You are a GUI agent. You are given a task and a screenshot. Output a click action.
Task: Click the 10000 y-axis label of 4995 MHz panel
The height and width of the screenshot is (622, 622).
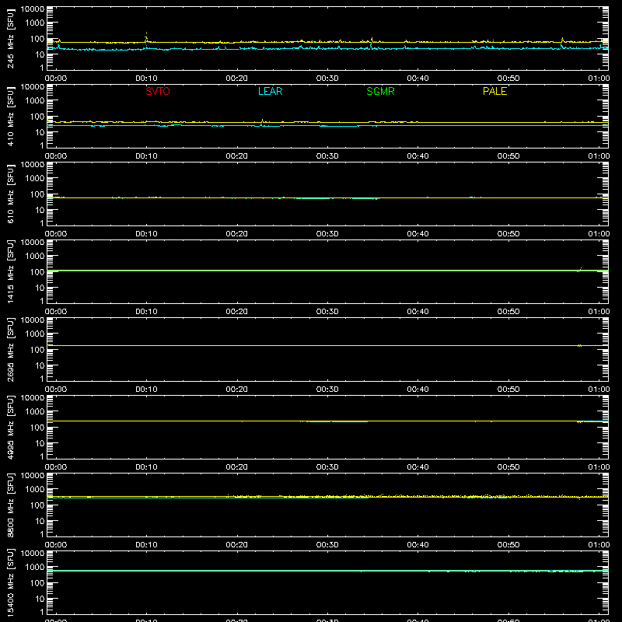[x=33, y=398]
